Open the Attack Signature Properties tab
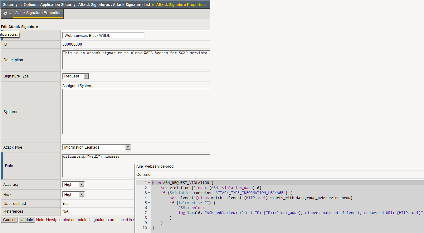 pyautogui.click(x=38, y=13)
